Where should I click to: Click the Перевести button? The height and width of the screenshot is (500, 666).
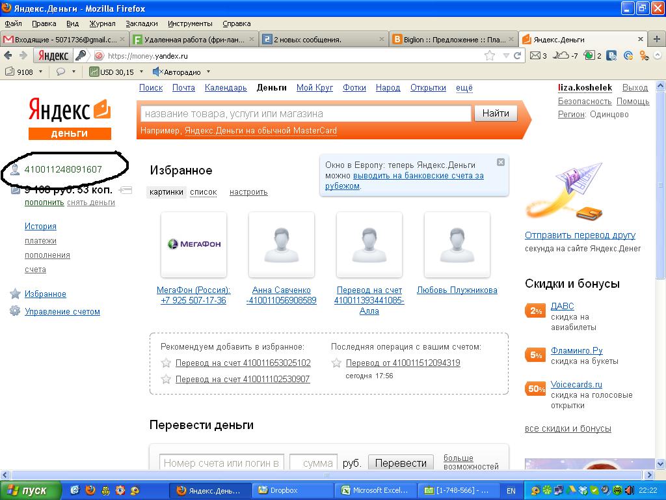pos(401,463)
